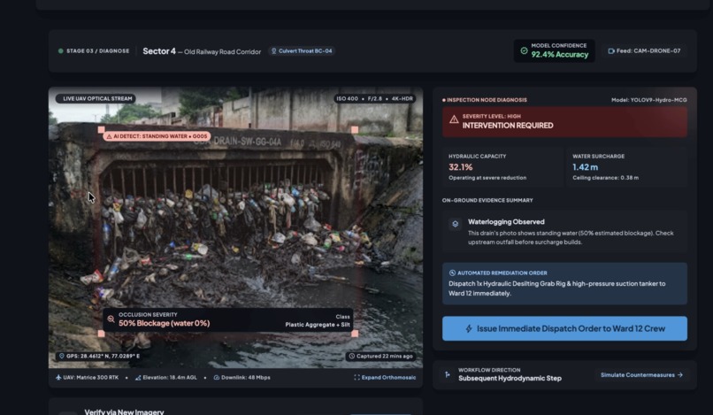Click Operating at severe reduction text
713x415 pixels.
click(x=487, y=178)
